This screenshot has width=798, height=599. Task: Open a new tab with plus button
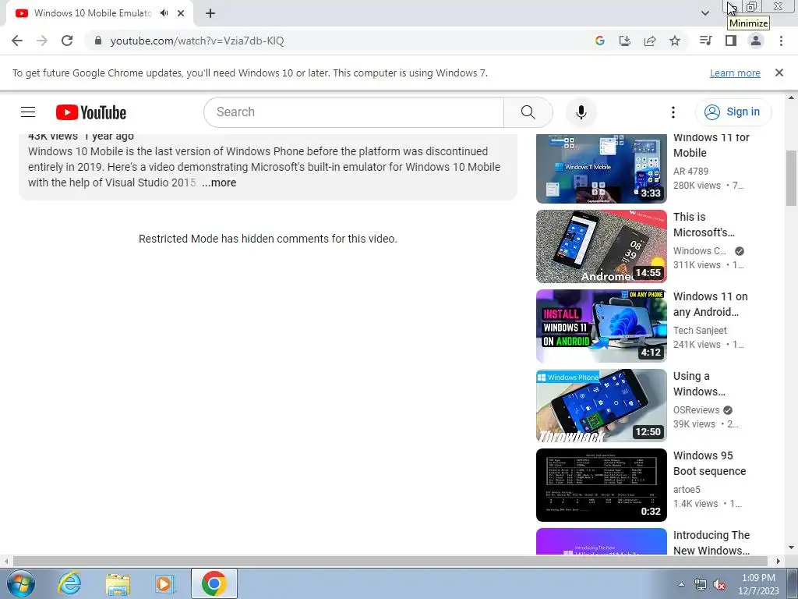click(210, 13)
